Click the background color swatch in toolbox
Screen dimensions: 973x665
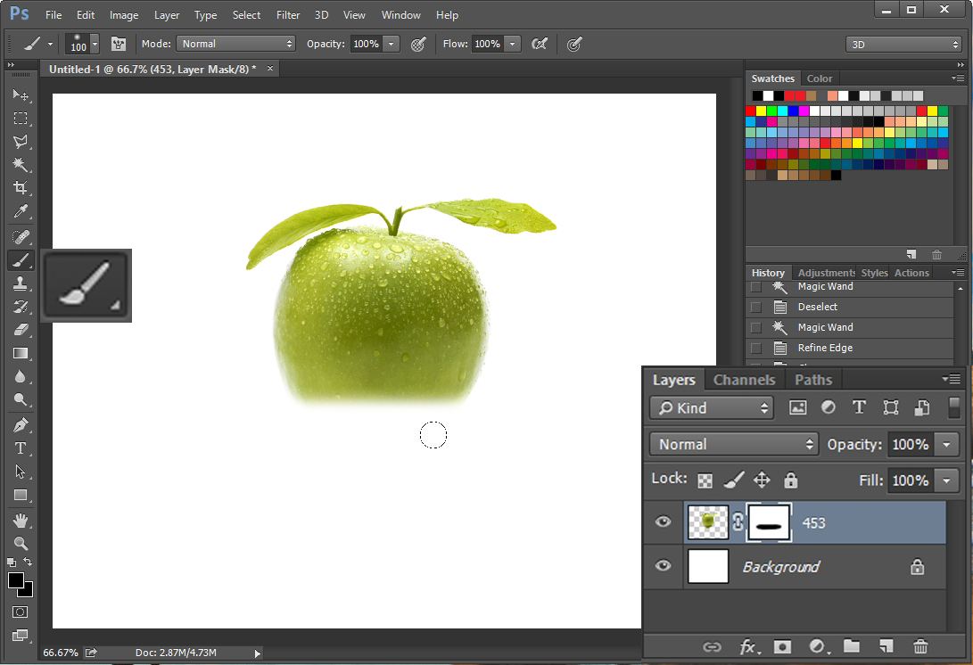point(28,592)
